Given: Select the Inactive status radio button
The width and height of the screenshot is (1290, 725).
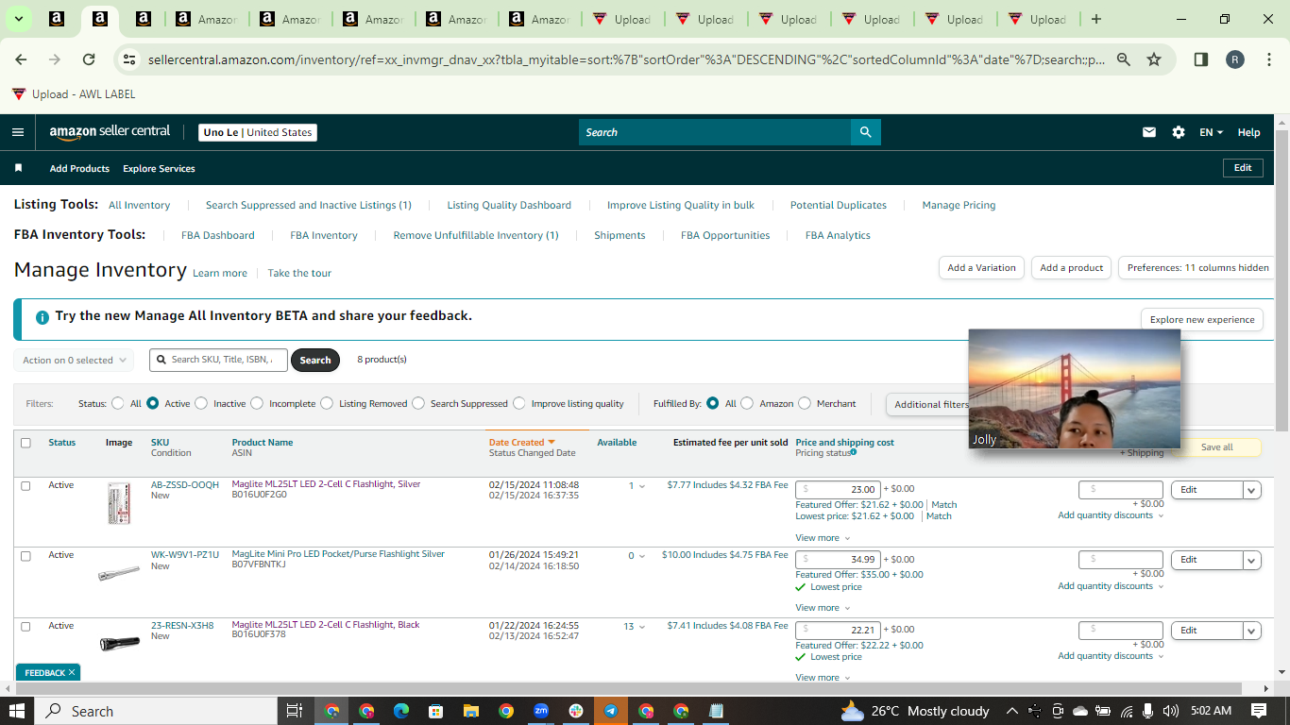Looking at the screenshot, I should [x=201, y=403].
